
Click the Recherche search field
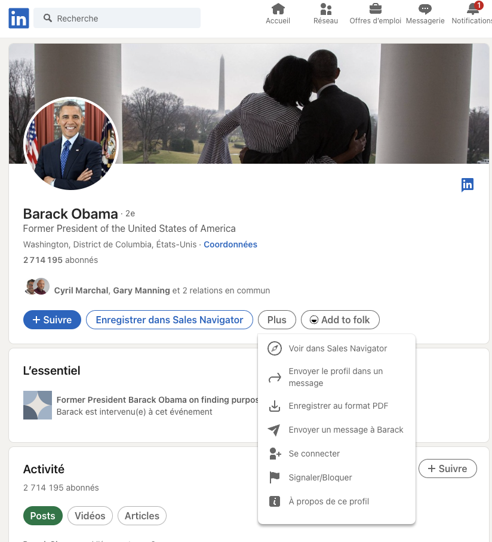pos(117,18)
